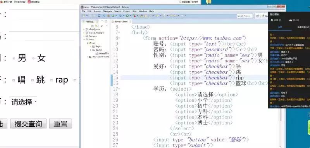
Task: Close the demo01.html editor tab
Action: pos(130,21)
